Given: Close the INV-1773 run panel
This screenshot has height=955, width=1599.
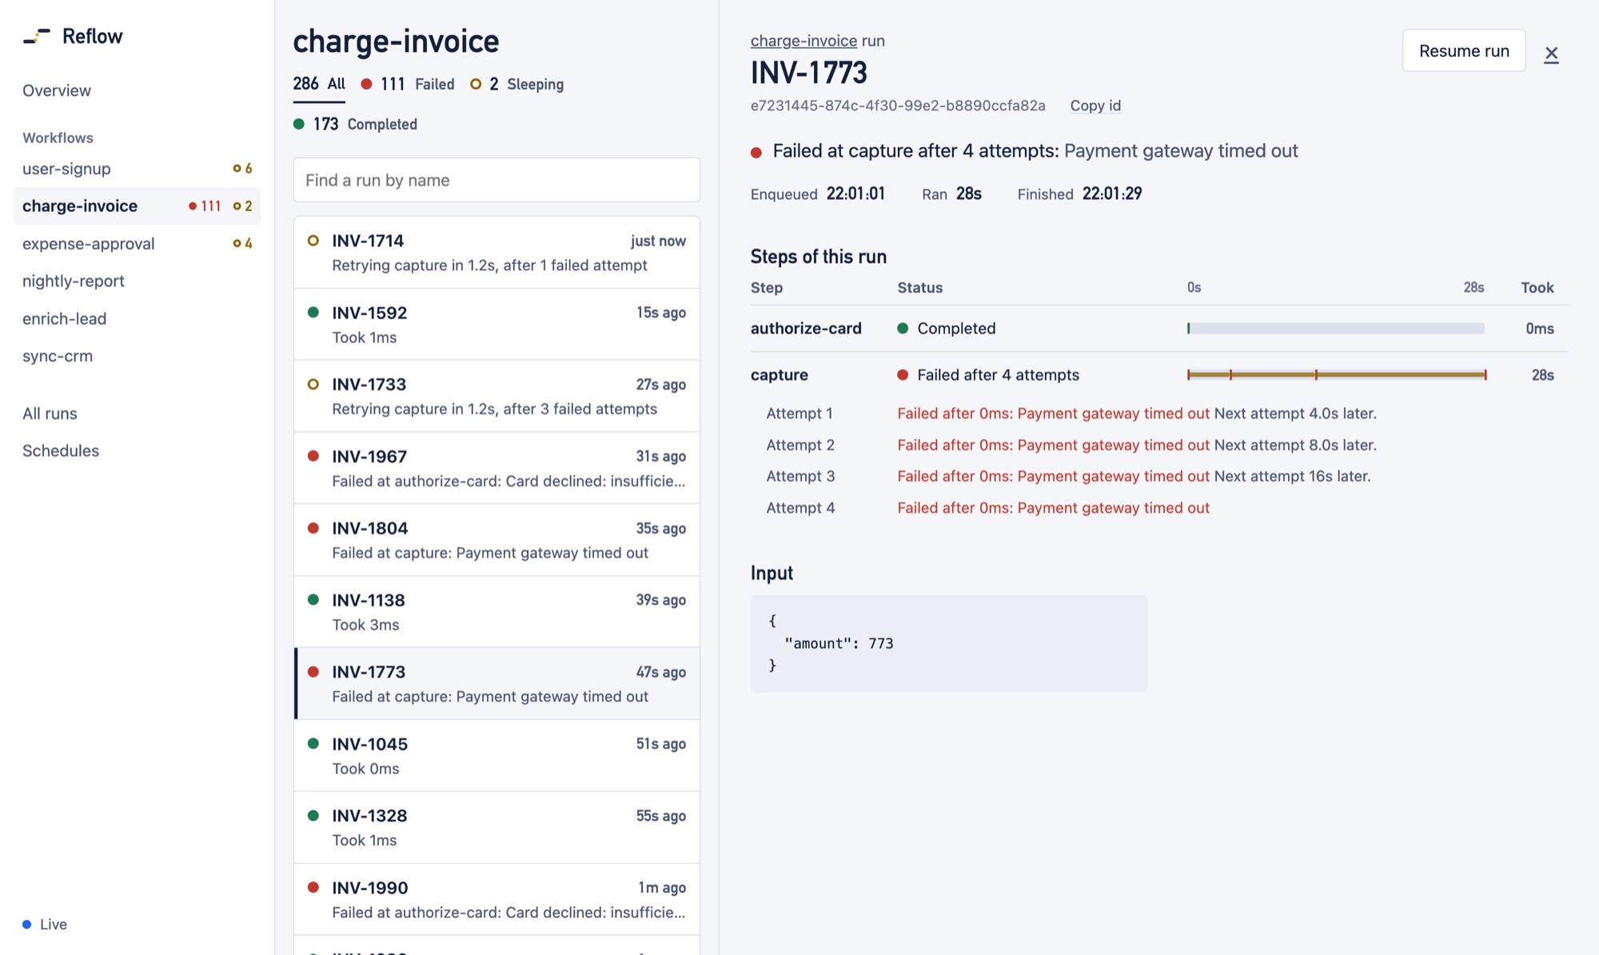Looking at the screenshot, I should pos(1551,54).
